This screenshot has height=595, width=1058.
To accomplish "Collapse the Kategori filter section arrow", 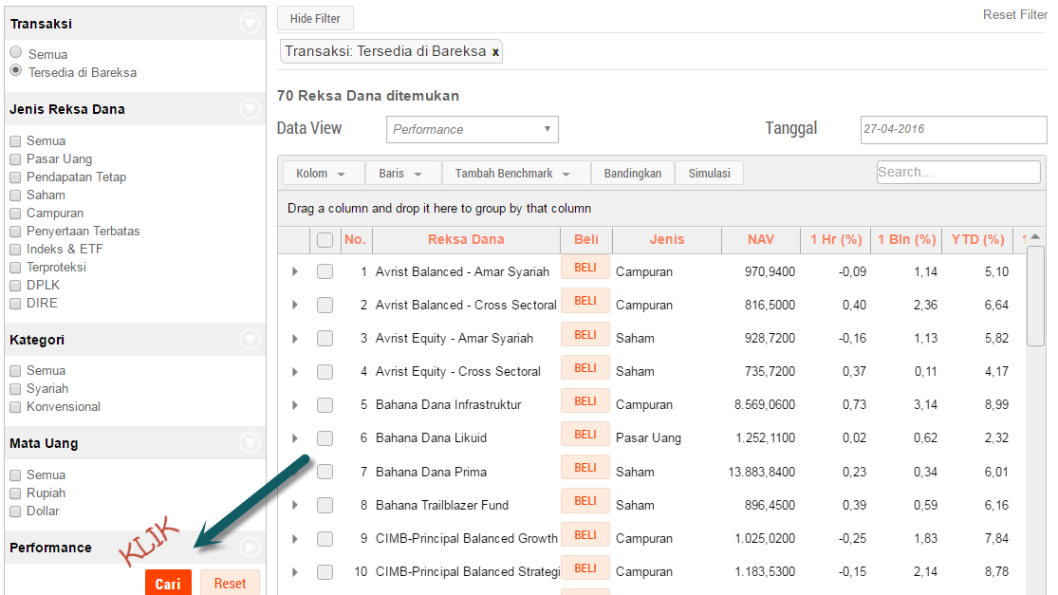I will tap(250, 340).
